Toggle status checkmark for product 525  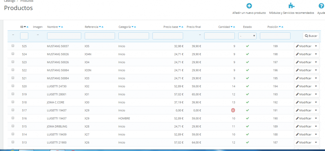[247, 46]
